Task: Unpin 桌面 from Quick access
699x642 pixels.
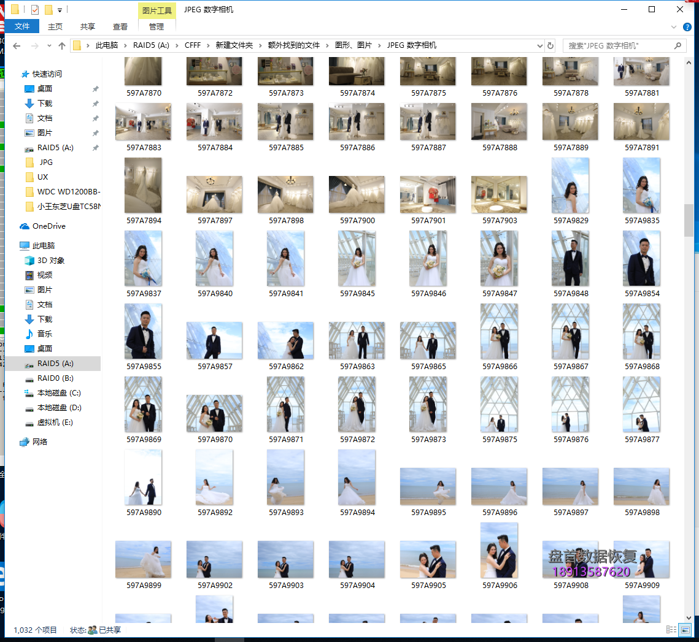Action: click(x=96, y=89)
